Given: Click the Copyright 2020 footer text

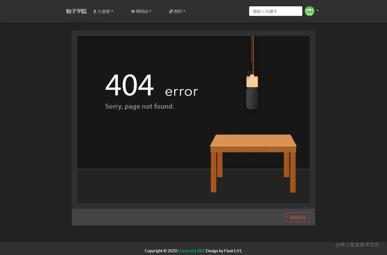Looking at the screenshot, I should point(161,251).
